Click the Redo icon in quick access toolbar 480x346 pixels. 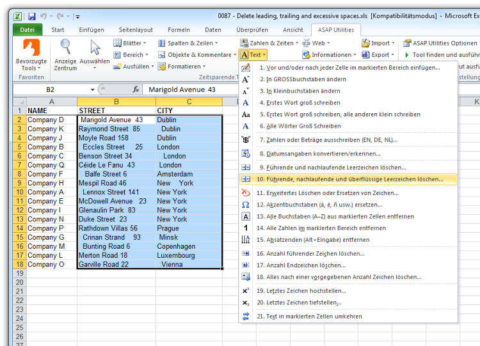pyautogui.click(x=60, y=17)
